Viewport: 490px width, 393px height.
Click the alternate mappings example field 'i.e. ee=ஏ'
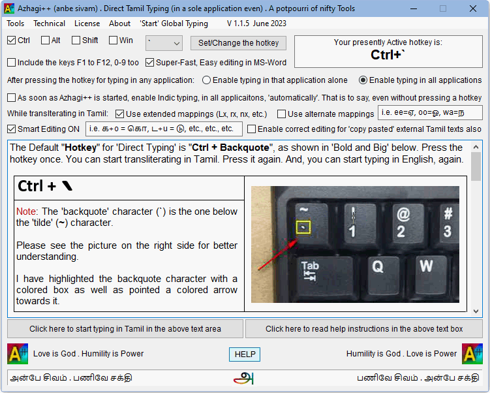coord(431,113)
